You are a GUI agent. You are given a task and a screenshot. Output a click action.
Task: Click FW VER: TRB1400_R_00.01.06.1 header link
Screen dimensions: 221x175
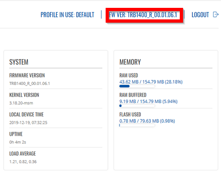(143, 15)
